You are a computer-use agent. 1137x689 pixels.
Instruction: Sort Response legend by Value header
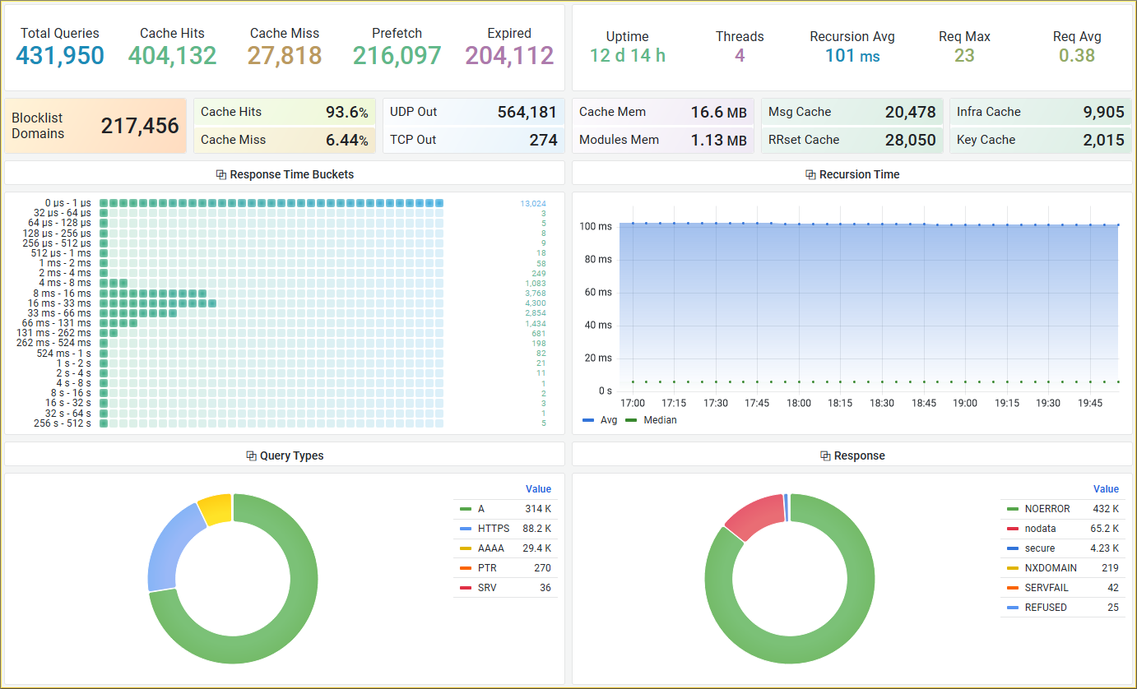point(1106,489)
